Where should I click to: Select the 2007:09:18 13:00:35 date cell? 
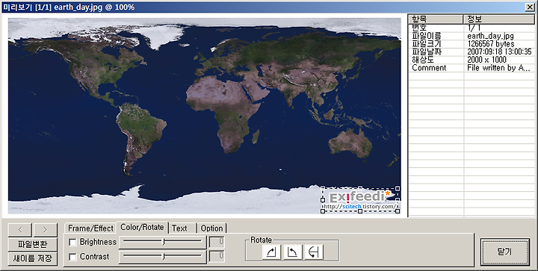click(499, 52)
